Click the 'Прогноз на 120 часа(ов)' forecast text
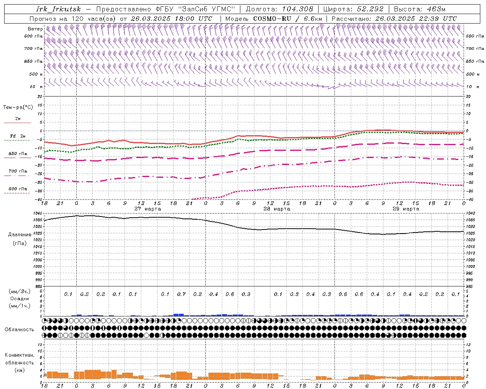 73,19
